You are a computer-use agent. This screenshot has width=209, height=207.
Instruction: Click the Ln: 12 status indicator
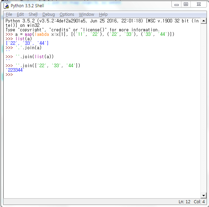185,202
